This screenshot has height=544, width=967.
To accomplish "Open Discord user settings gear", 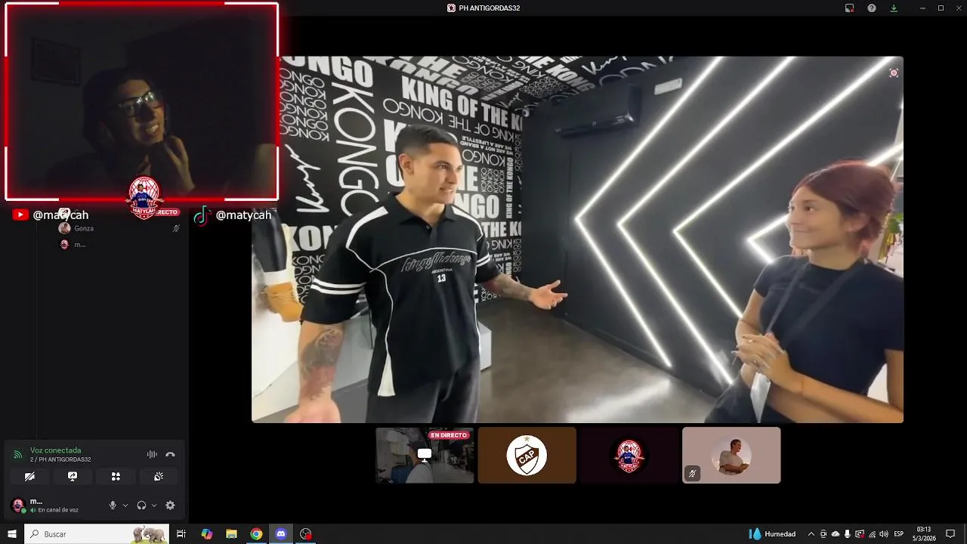I will point(170,505).
